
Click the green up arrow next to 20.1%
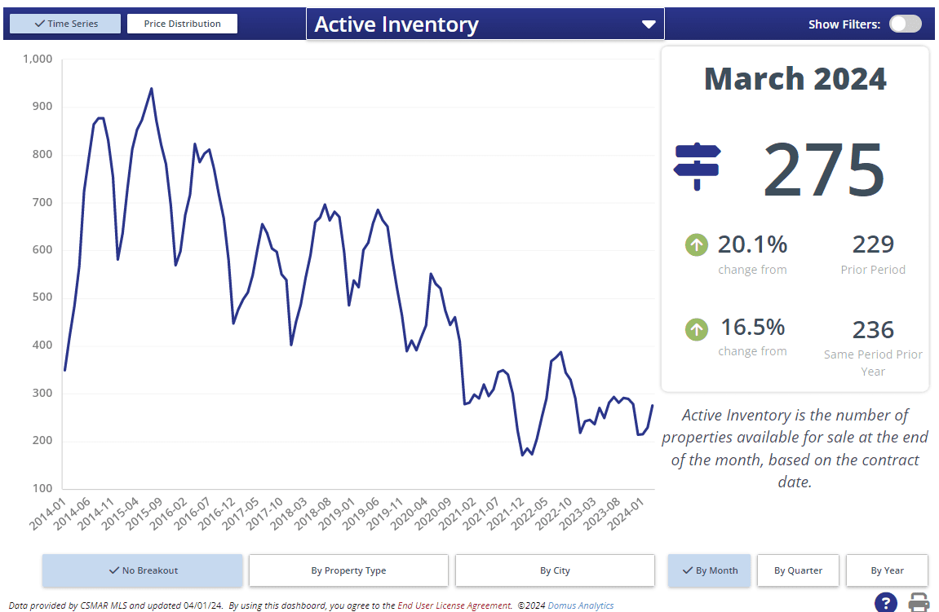pyautogui.click(x=696, y=244)
